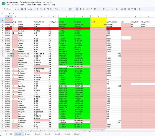Select the Dubai name cell
Viewport: 155px width, 136px height.
26,33
